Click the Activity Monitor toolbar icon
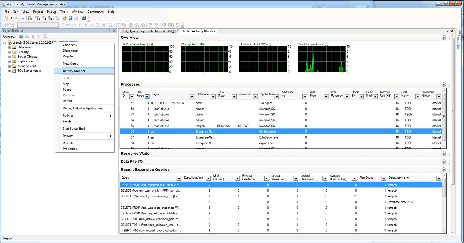464x243 pixels. pos(84,18)
